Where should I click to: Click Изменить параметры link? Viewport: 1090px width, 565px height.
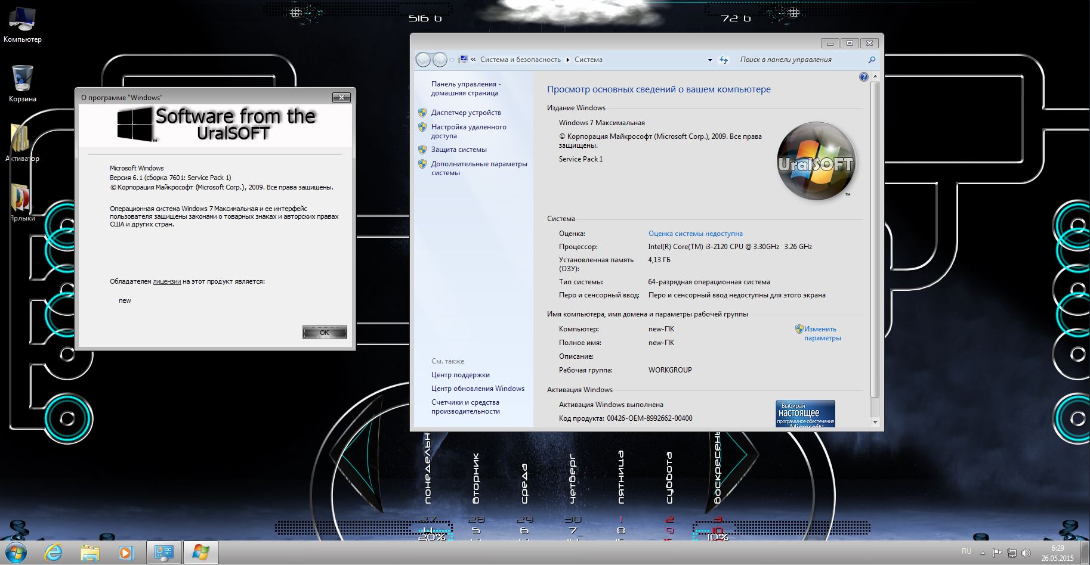tap(822, 333)
